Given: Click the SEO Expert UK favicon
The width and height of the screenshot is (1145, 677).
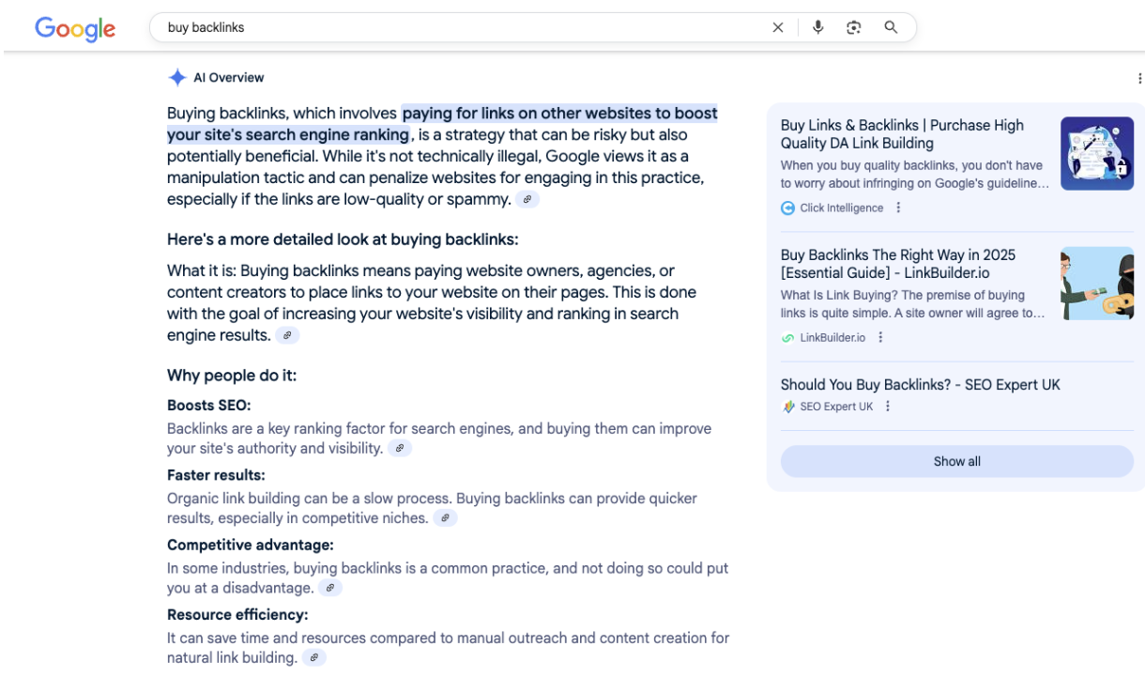Looking at the screenshot, I should [788, 407].
